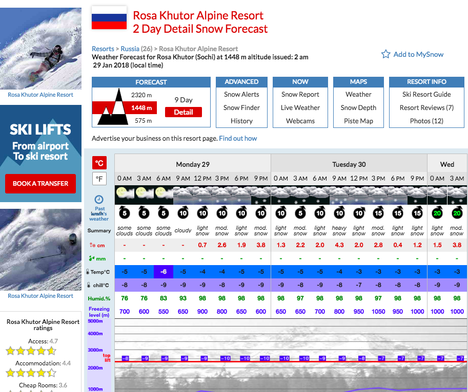Viewport: 468px width, 392px height.
Task: Click Tuesday 3 AM wind speed 5 icon
Action: [x=300, y=213]
